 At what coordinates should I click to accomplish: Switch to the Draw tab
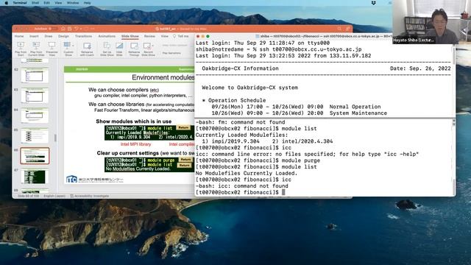click(49, 36)
